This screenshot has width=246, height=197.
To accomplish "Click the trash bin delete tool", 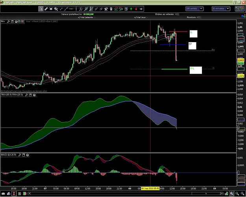I will click(111, 9).
